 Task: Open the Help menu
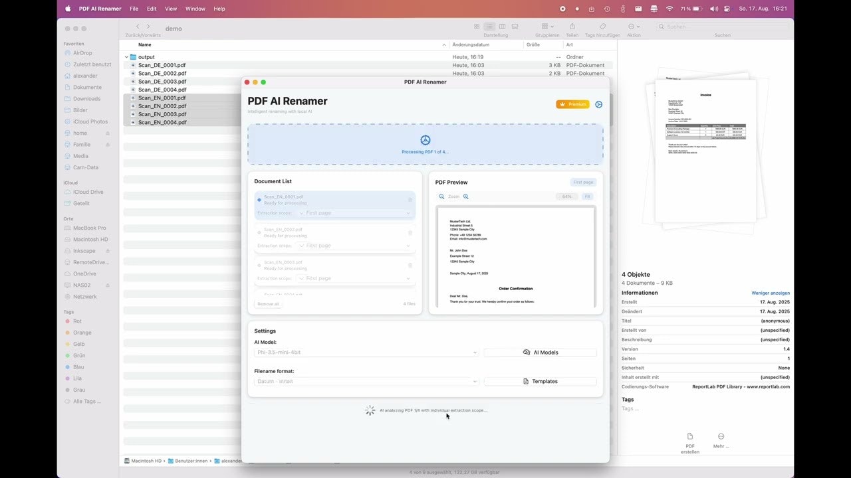point(219,9)
